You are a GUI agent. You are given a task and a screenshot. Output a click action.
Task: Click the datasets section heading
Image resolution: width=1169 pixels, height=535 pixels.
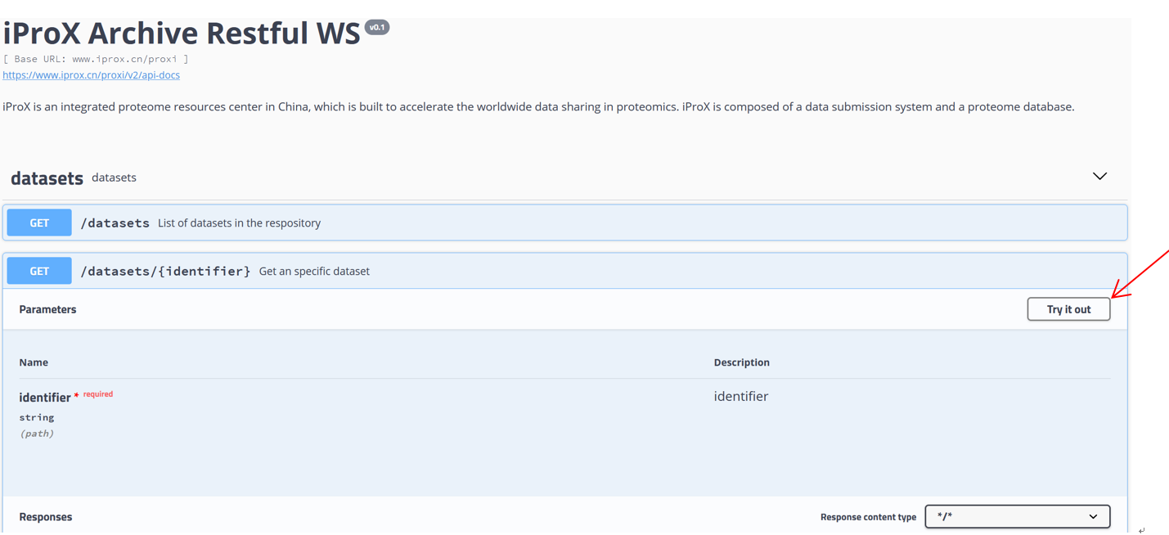[47, 178]
